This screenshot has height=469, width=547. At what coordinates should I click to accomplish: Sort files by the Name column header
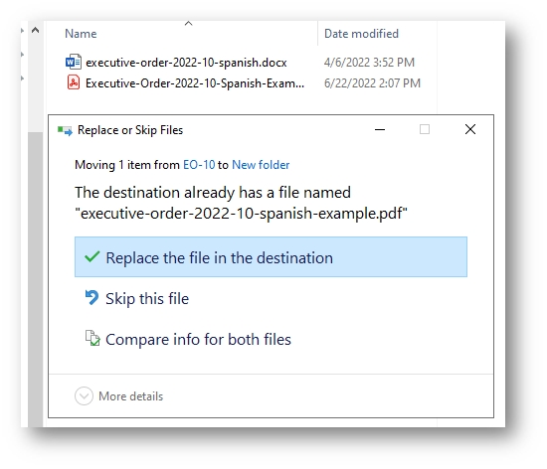81,34
